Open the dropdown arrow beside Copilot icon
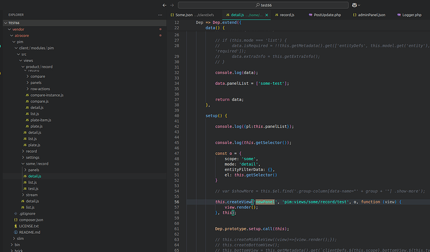 [359, 5]
